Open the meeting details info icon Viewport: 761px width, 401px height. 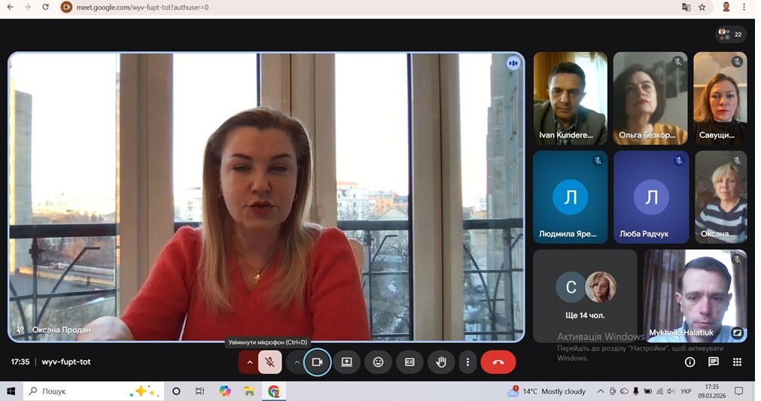pyautogui.click(x=689, y=362)
